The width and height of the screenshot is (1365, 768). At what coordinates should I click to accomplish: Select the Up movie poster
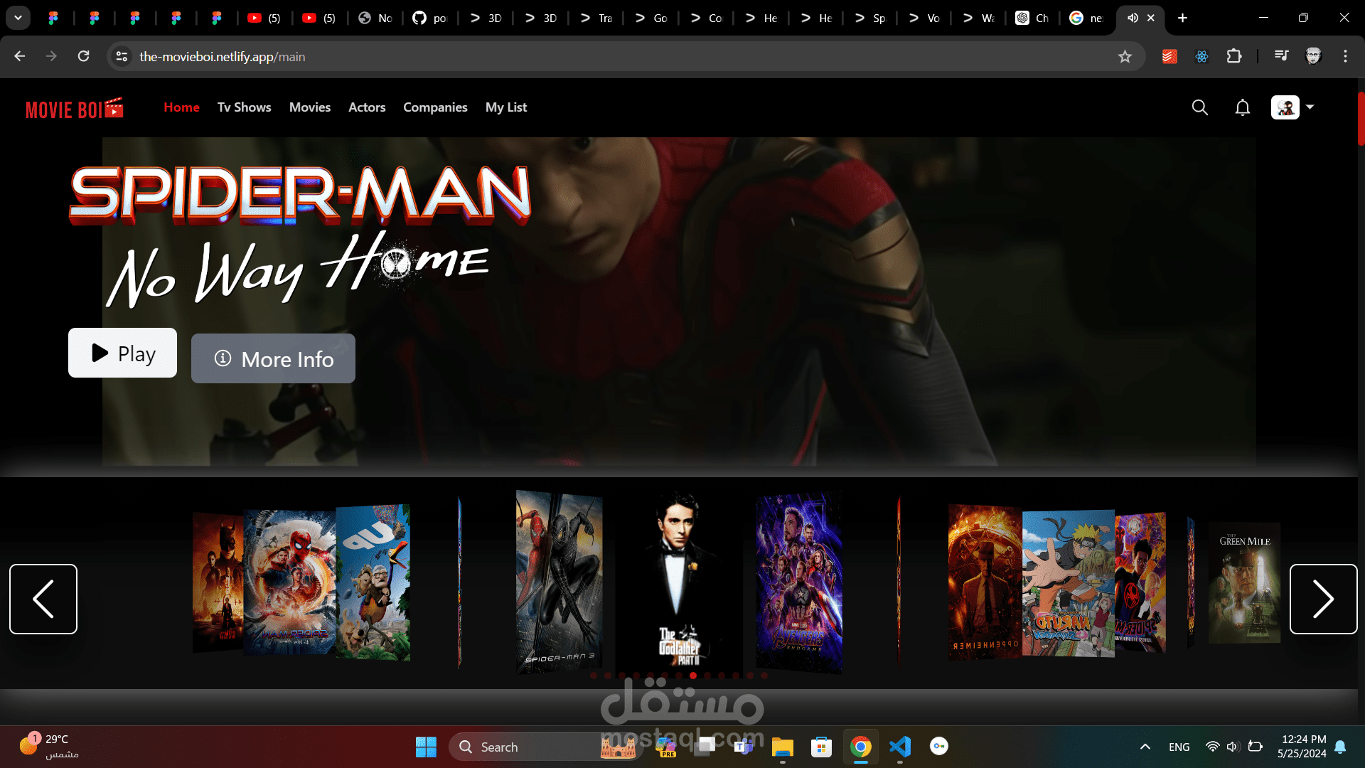coord(373,582)
